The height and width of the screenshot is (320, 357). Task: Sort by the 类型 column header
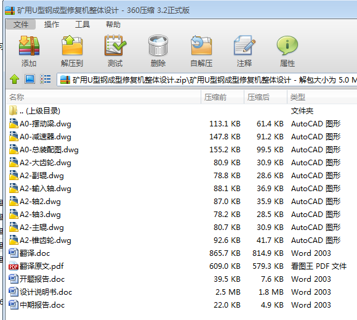[322, 97]
